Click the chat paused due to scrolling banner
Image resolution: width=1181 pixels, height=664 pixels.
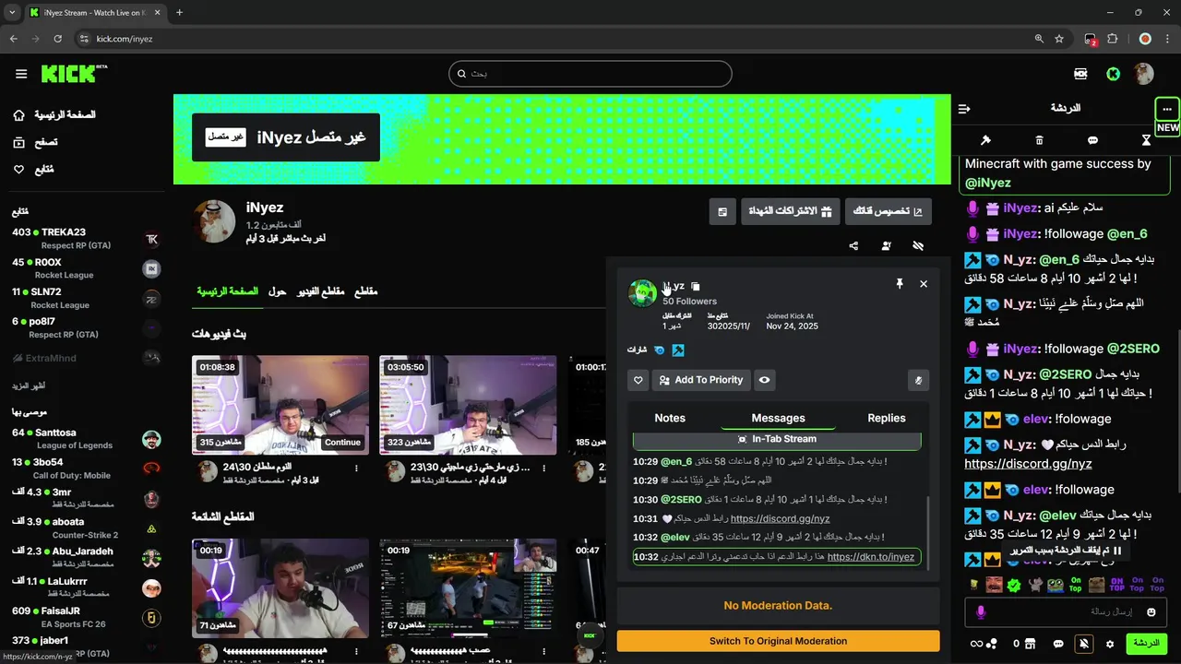pyautogui.click(x=1066, y=551)
